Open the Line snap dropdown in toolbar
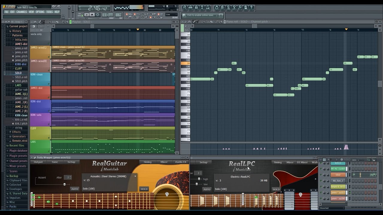 (x=171, y=14)
